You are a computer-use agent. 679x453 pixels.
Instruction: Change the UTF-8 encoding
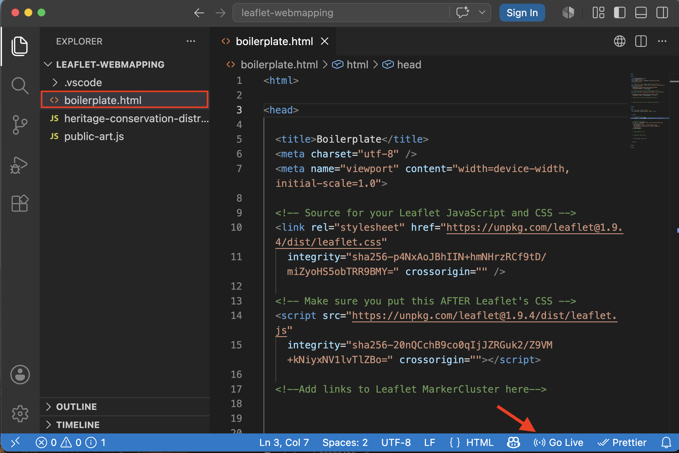[396, 442]
